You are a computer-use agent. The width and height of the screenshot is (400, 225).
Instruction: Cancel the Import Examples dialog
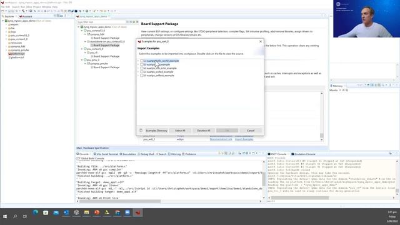pos(251,131)
